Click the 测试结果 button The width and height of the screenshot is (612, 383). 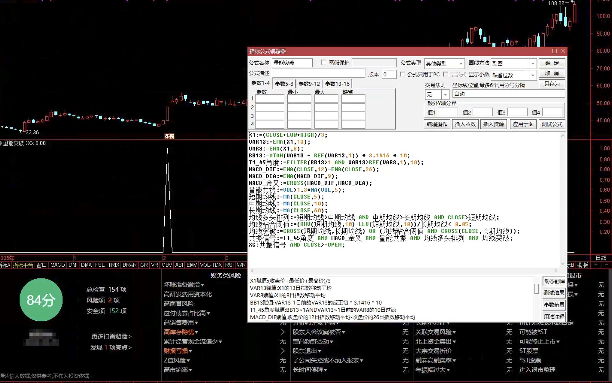point(554,293)
